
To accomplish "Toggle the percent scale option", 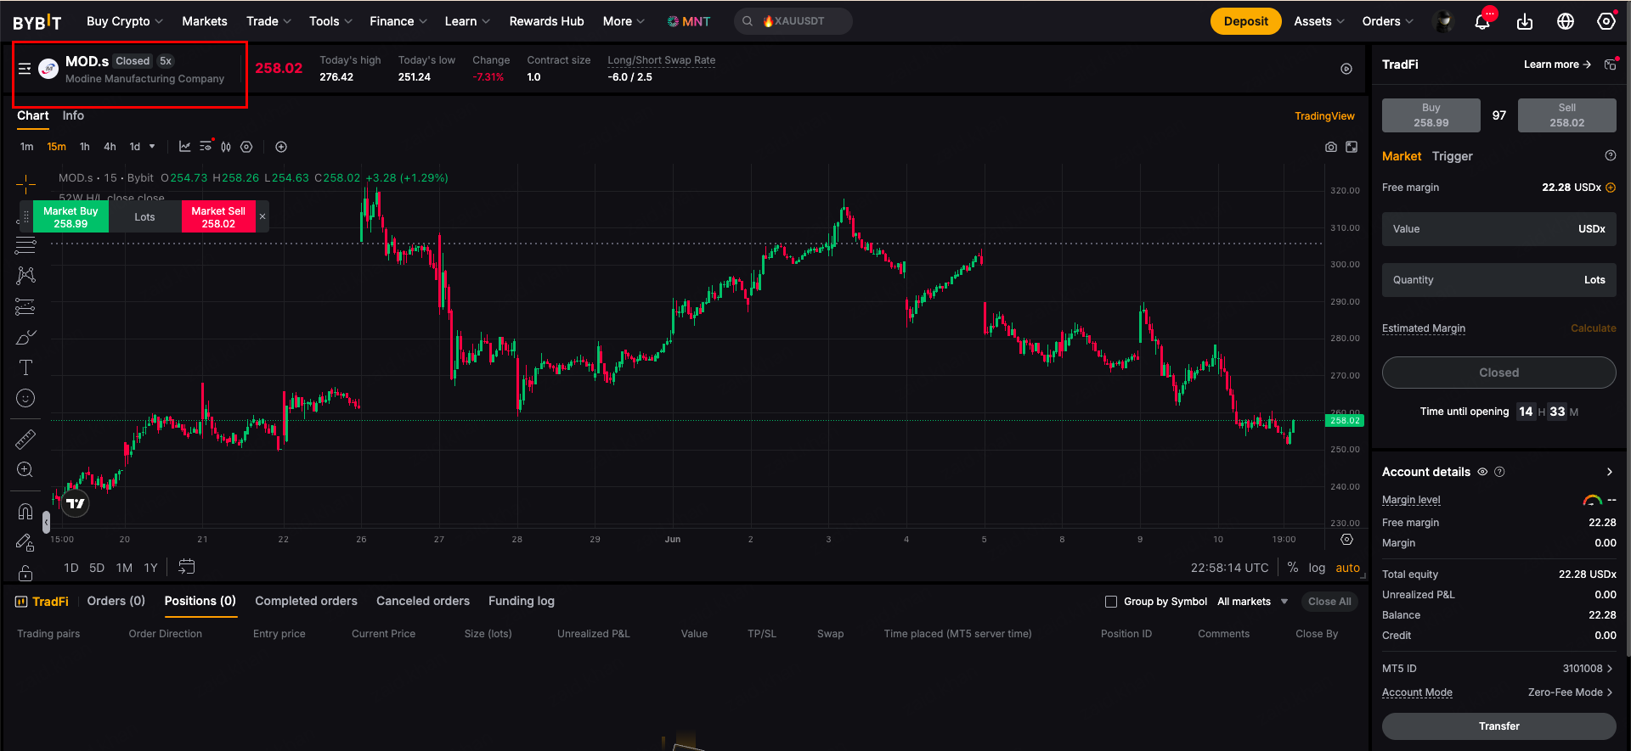I will pyautogui.click(x=1293, y=568).
